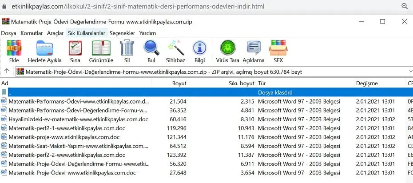Open the Dosya menu
413x183 pixels.
[x=9, y=33]
